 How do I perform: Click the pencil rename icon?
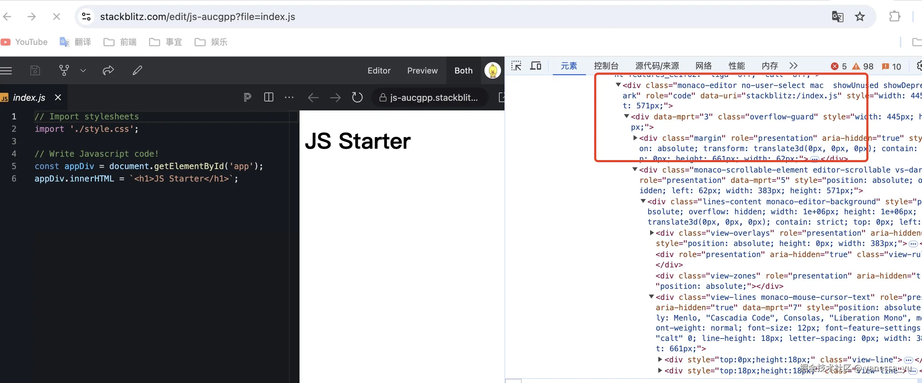[x=137, y=70]
